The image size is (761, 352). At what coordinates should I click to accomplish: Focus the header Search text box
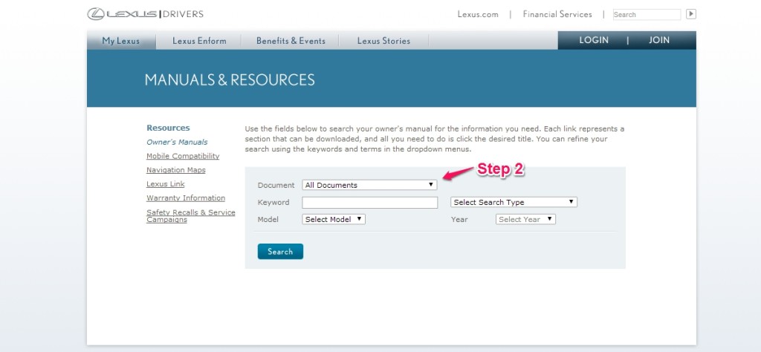pyautogui.click(x=647, y=15)
